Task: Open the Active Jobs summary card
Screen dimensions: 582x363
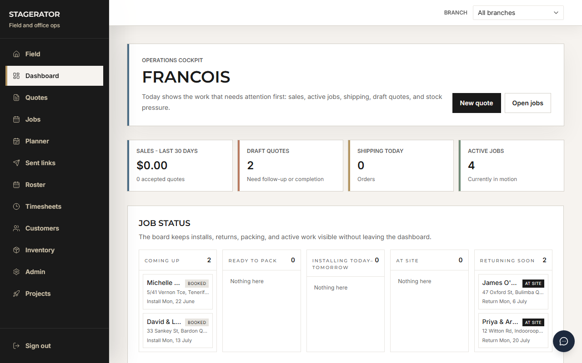Action: [511, 166]
